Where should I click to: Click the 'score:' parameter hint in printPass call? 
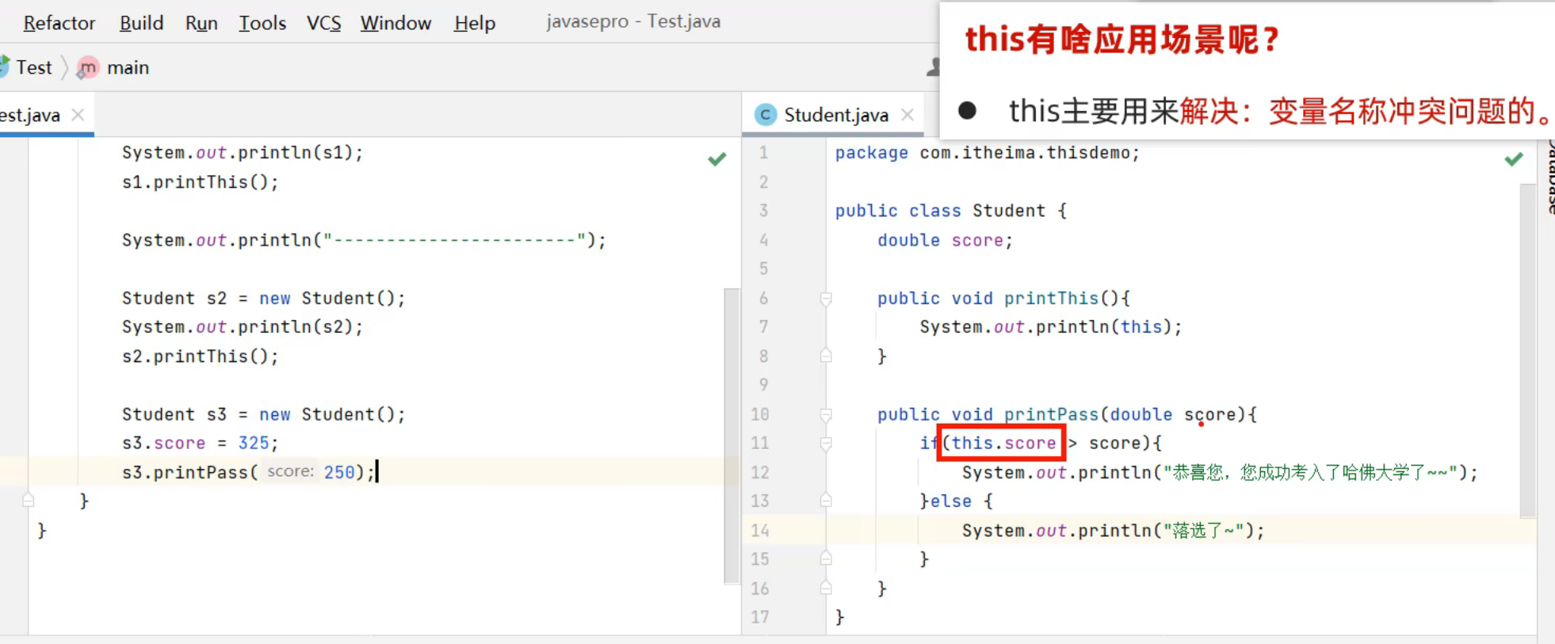click(x=290, y=471)
